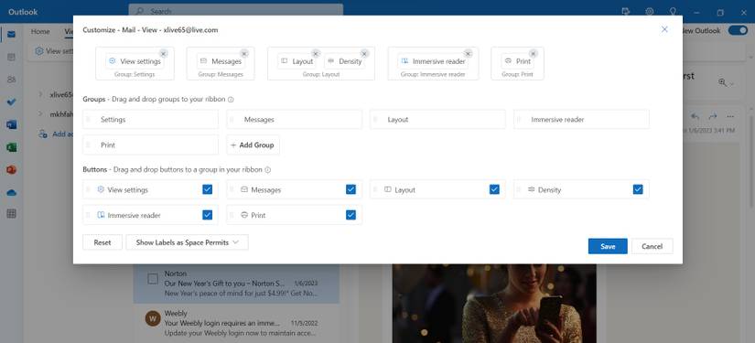
Task: Close the Customize dialog with X
Action: (x=664, y=29)
